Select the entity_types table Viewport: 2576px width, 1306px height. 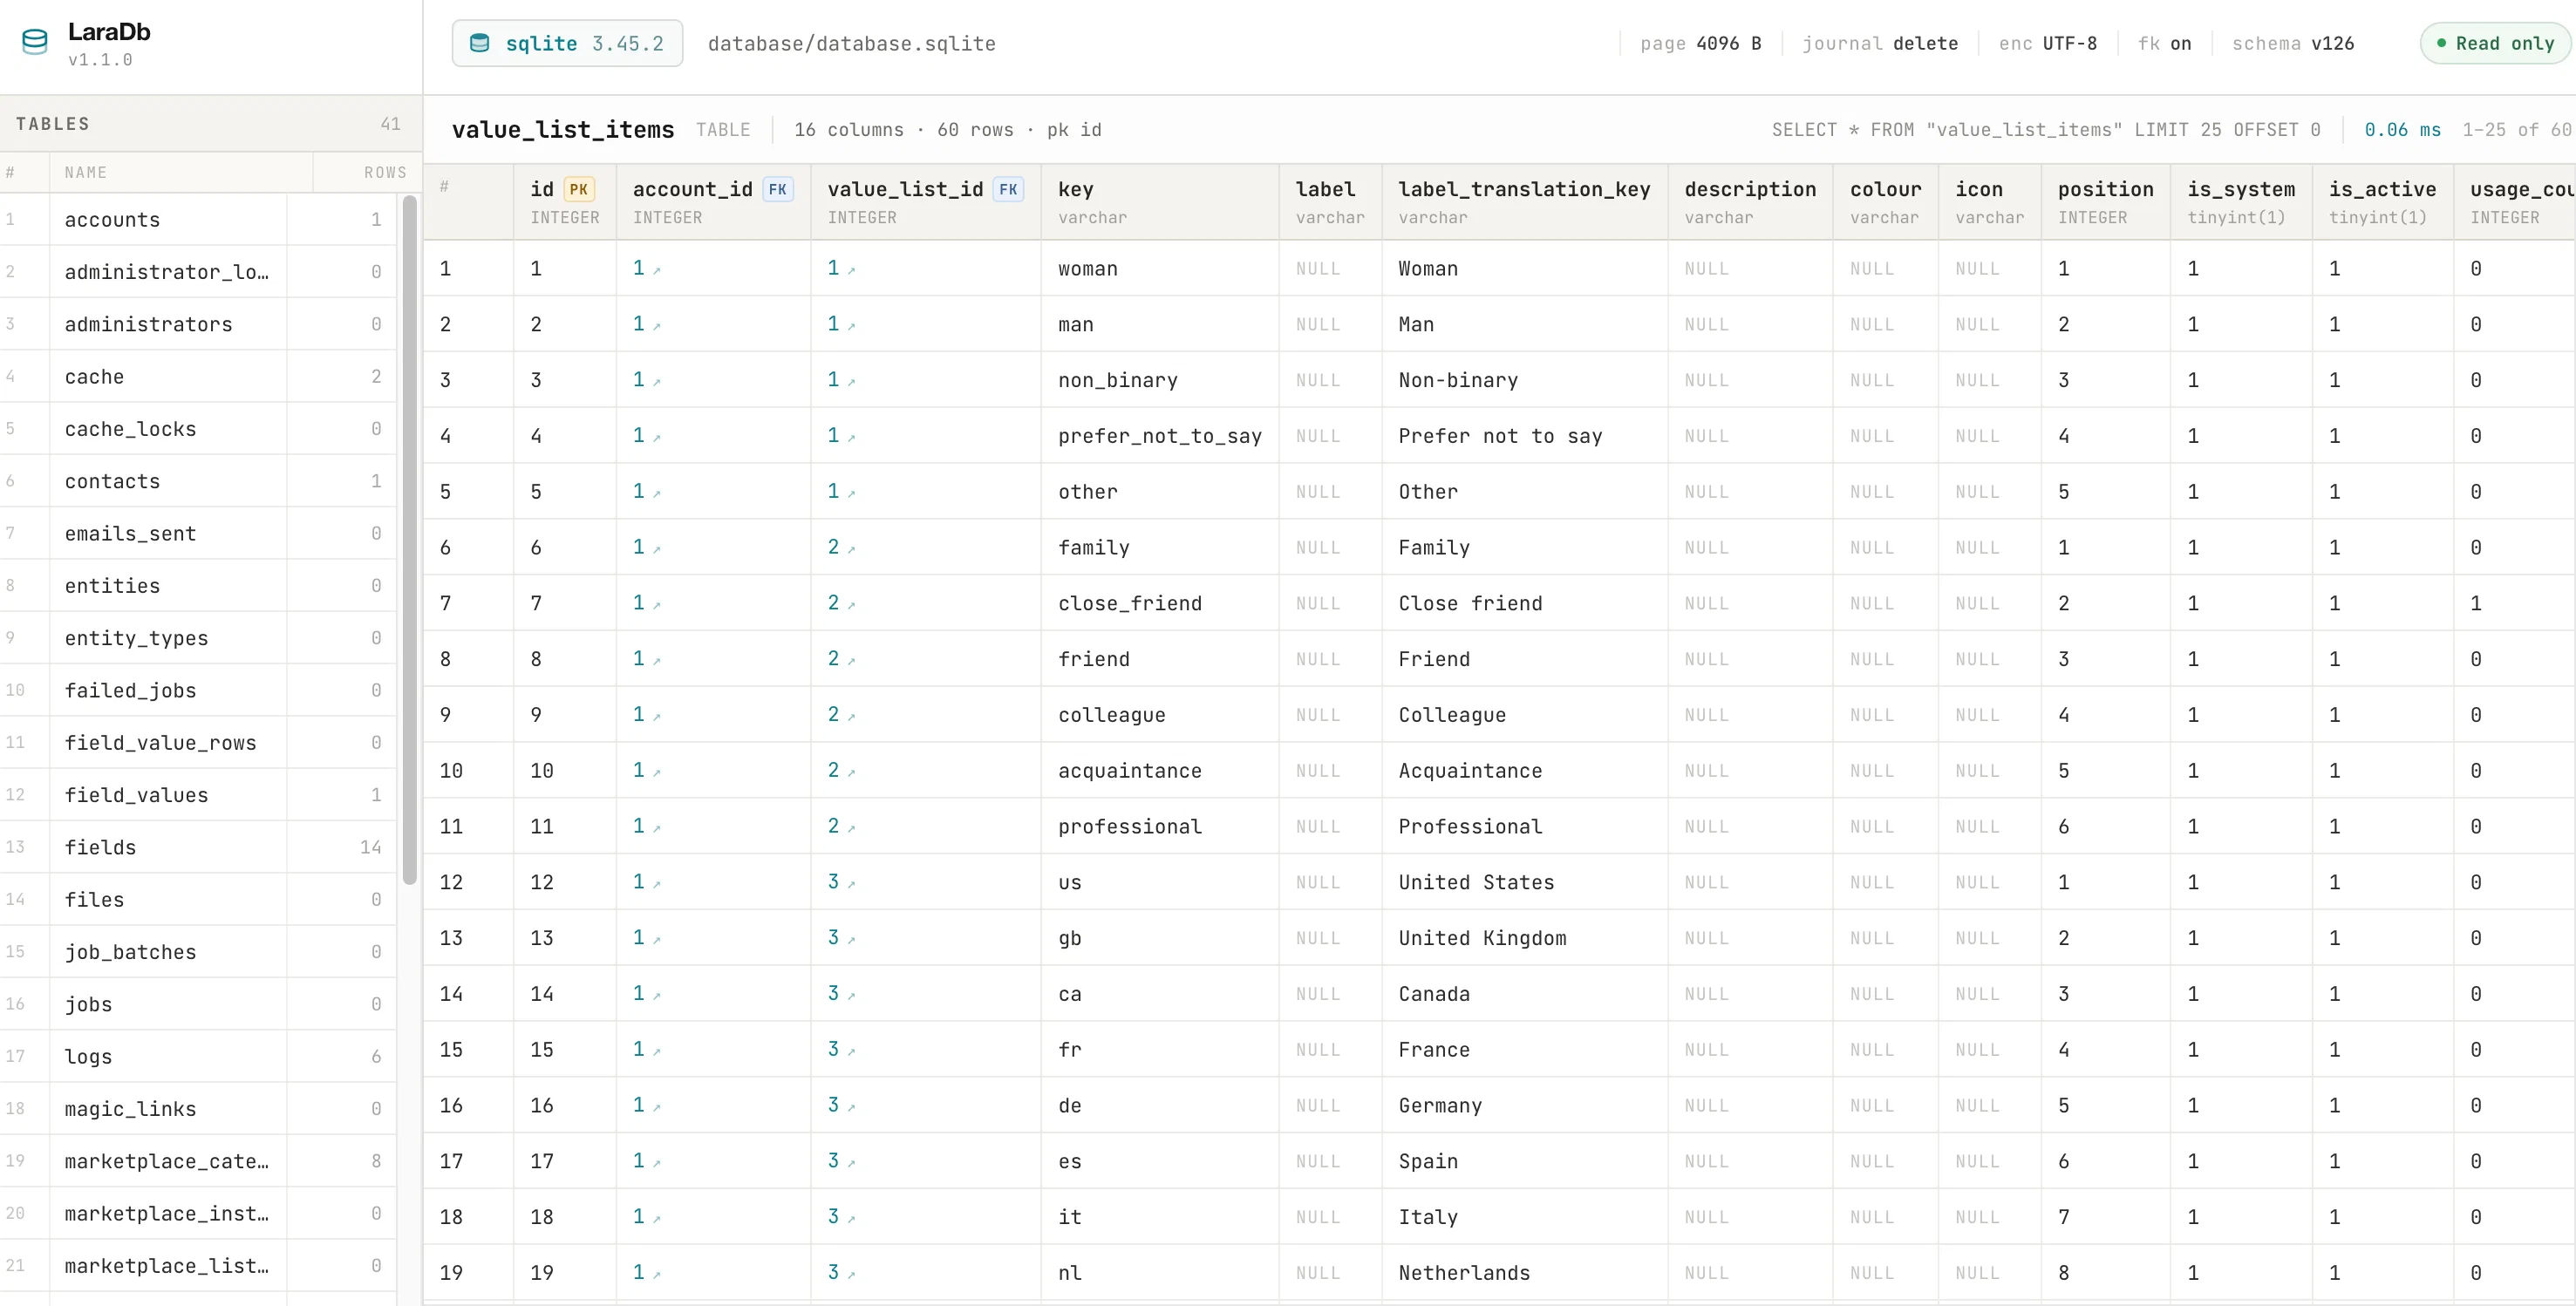(198, 638)
